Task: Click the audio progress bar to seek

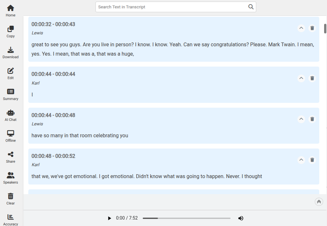Action: tap(186, 218)
